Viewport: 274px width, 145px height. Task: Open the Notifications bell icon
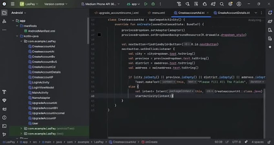(x=270, y=13)
